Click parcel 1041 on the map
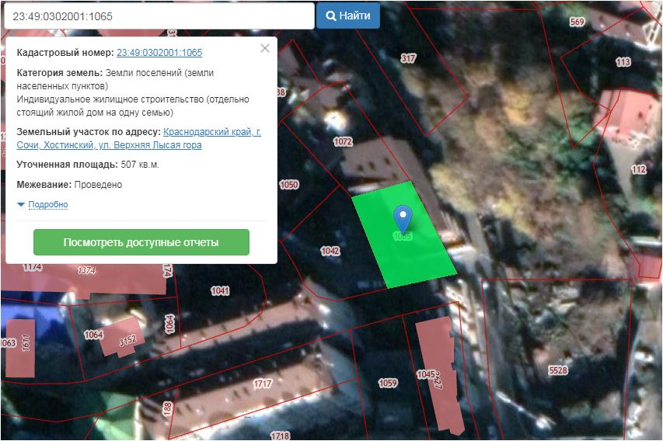The image size is (663, 441). 220,290
